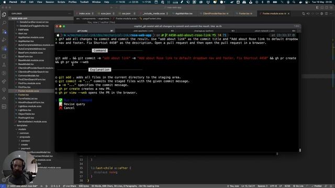The height and width of the screenshot is (188, 335).
Task: Switch to the index.scss editor tab
Action: tap(85, 14)
